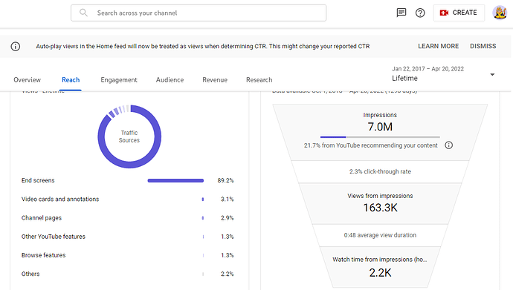The width and height of the screenshot is (513, 290).
Task: Select the Audience tab
Action: pos(170,80)
